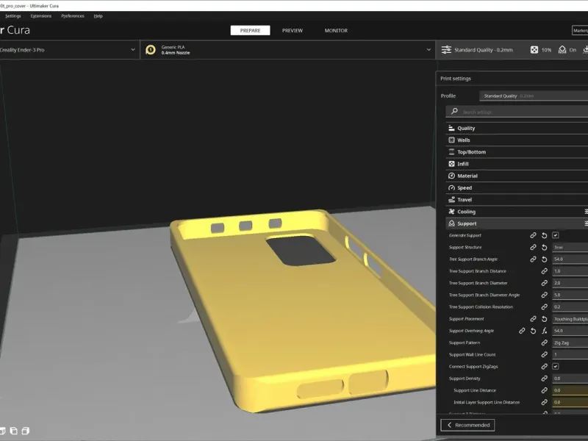Open the Settings menu

click(x=13, y=16)
